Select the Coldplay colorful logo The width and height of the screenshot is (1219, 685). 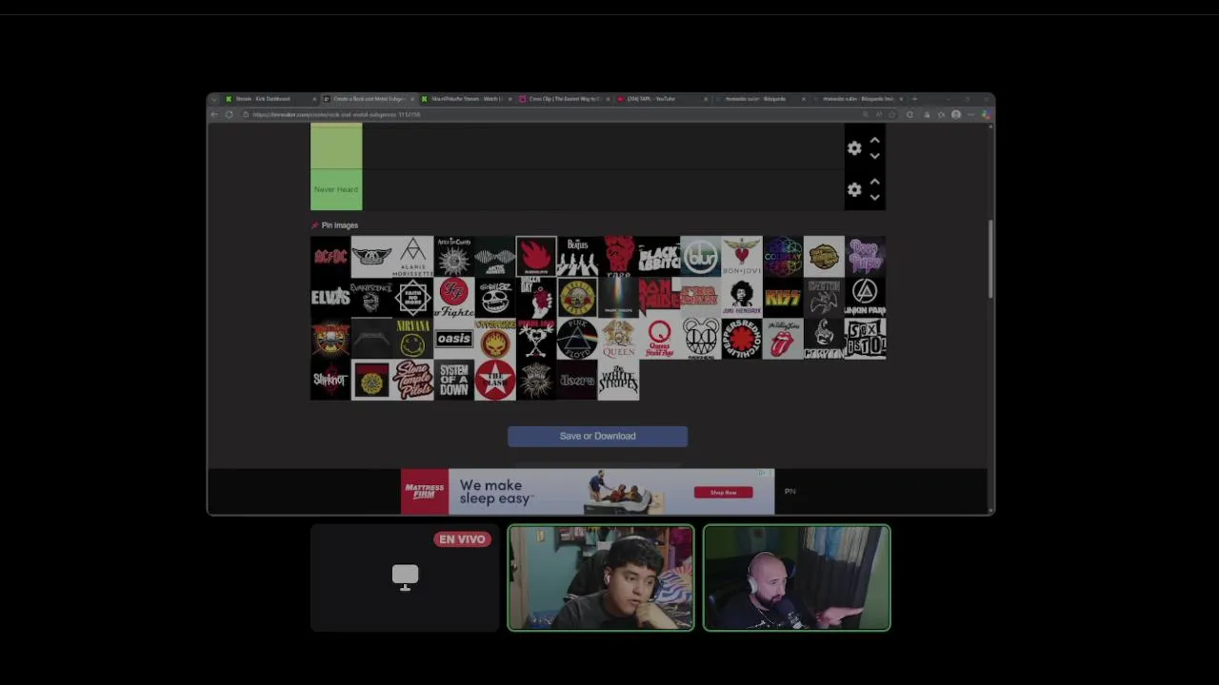click(783, 257)
